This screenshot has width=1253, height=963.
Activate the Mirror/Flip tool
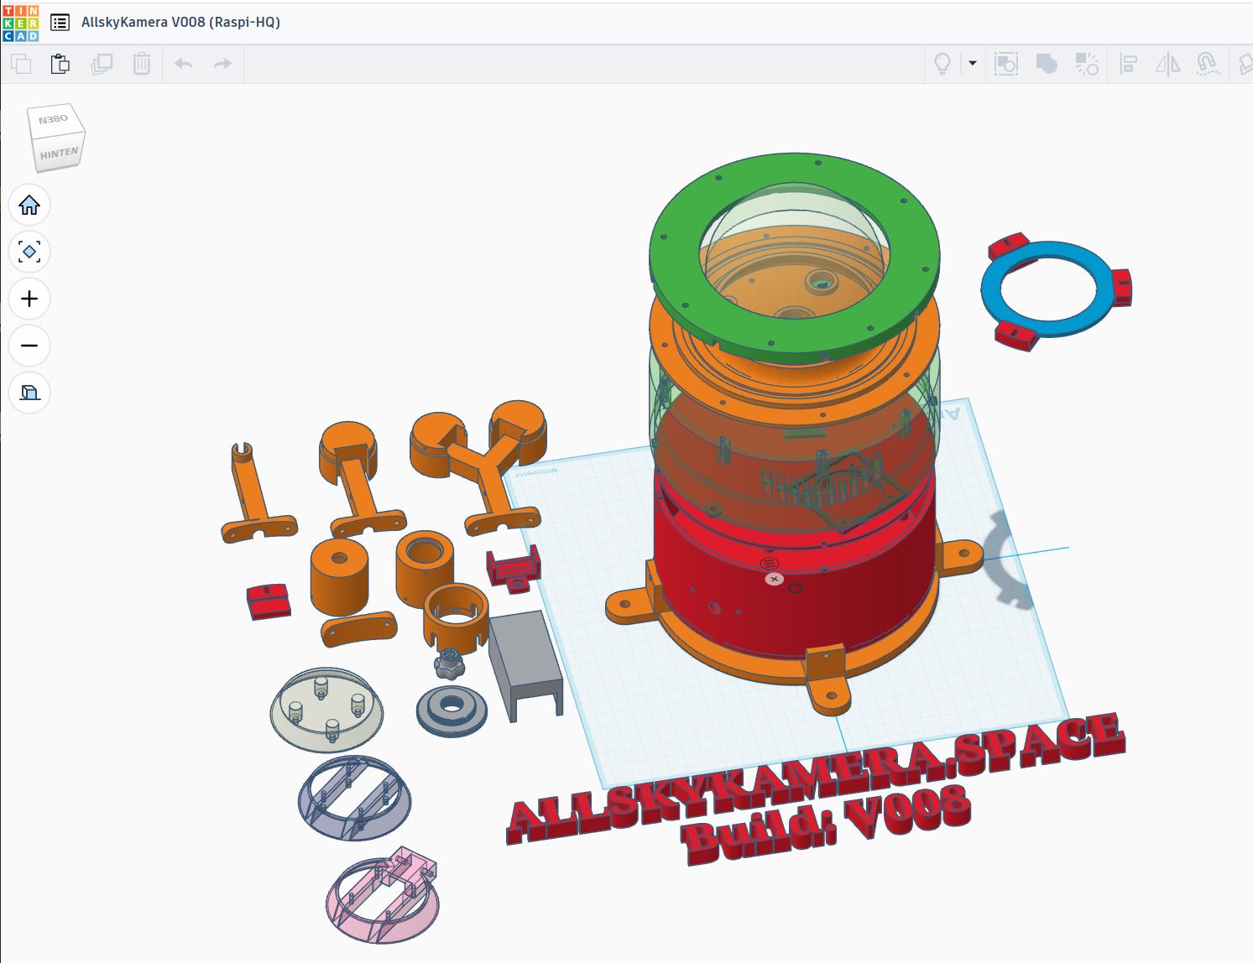[1170, 63]
